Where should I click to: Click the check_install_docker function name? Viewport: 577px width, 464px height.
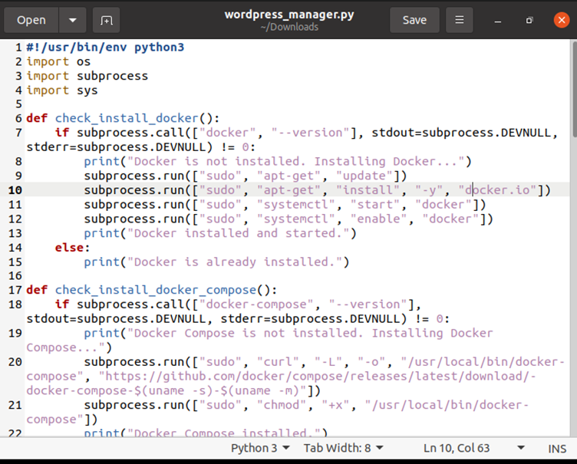pos(127,118)
